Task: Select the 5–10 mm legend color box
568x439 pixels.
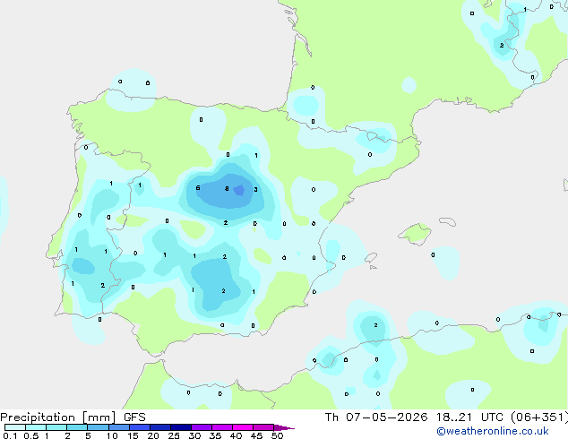Action: (99, 427)
